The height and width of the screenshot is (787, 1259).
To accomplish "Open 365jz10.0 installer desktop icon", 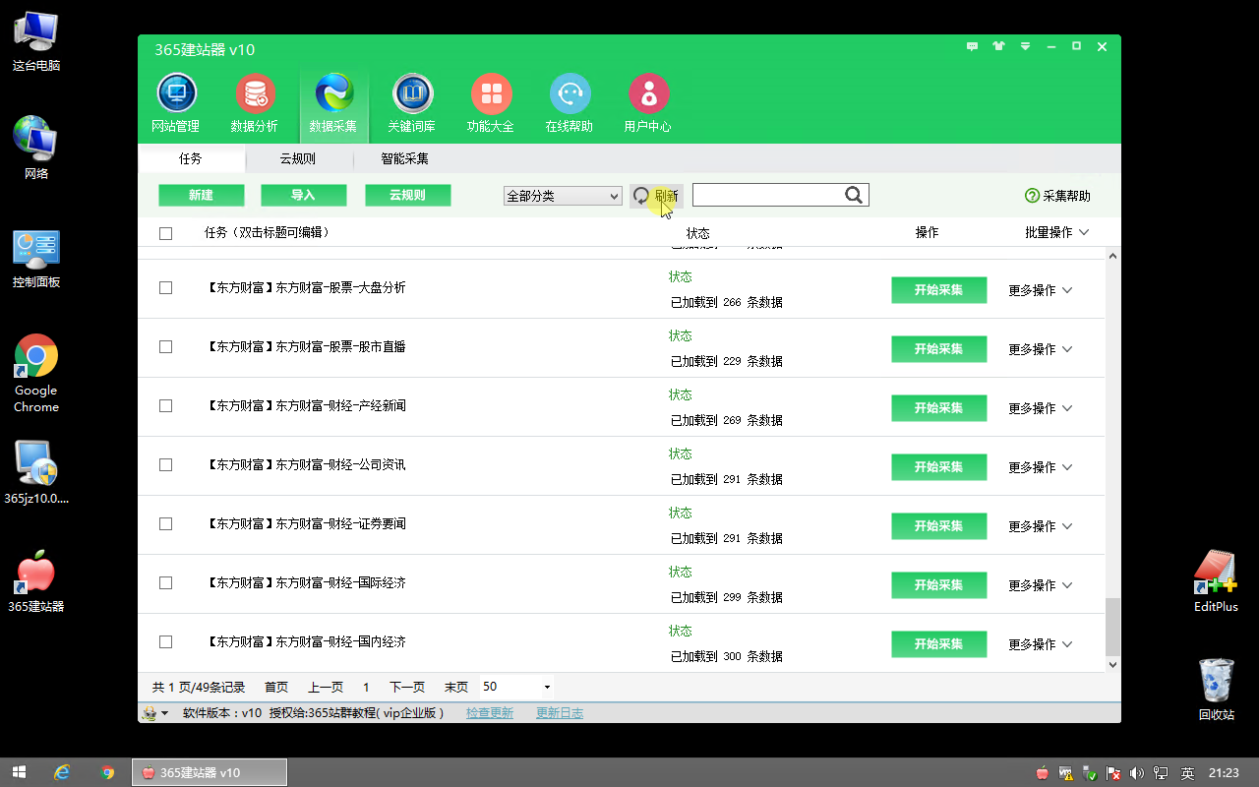I will tap(36, 471).
